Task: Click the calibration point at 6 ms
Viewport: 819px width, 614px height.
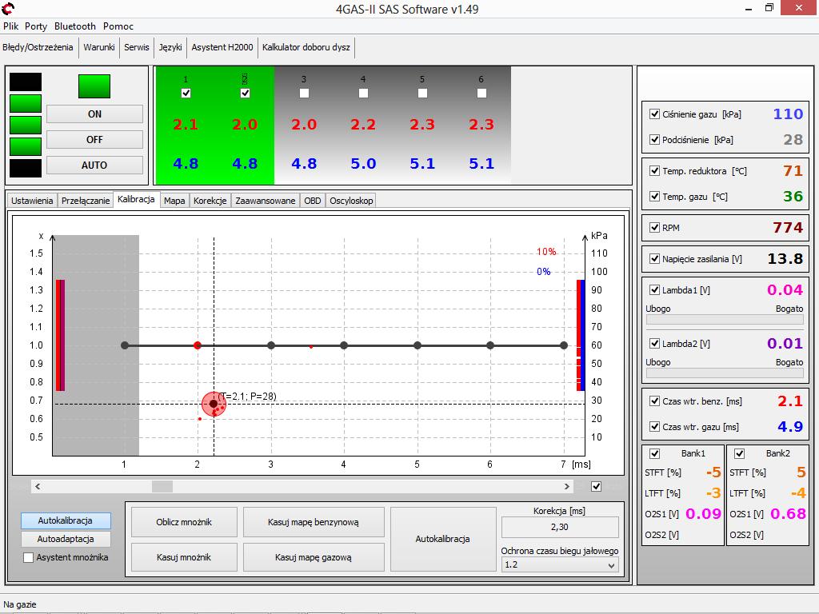Action: coord(490,345)
